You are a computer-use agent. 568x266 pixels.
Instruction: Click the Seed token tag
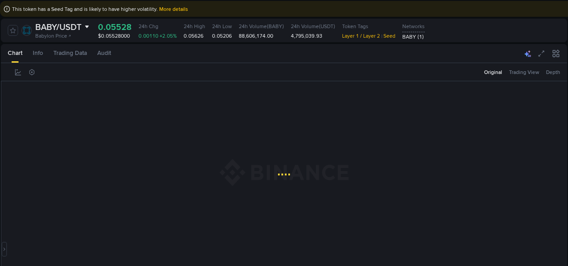click(389, 36)
